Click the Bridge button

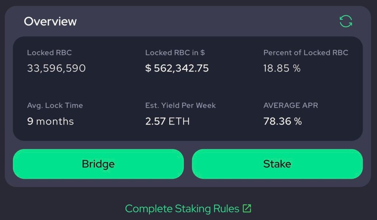(98, 164)
